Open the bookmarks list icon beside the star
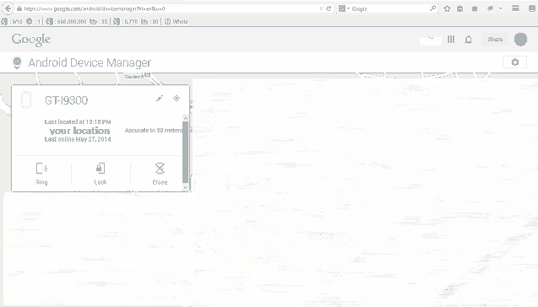Screen dimensions: 538x307 click(x=459, y=8)
